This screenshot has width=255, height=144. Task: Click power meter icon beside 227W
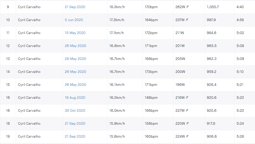187,110
